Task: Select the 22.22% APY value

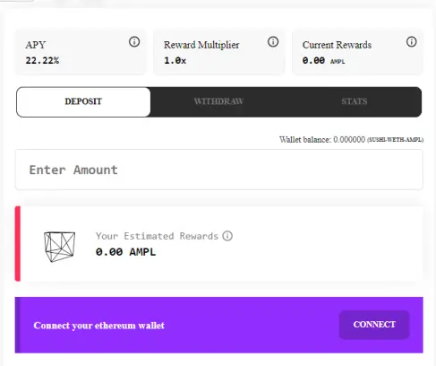Action: [42, 61]
